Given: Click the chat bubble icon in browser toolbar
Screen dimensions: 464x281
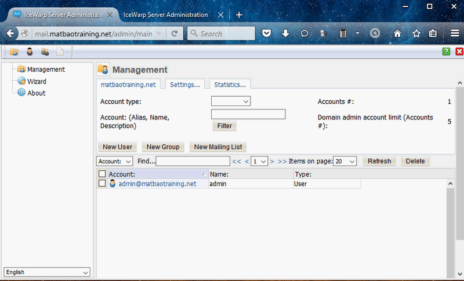Looking at the screenshot, I should 304,34.
